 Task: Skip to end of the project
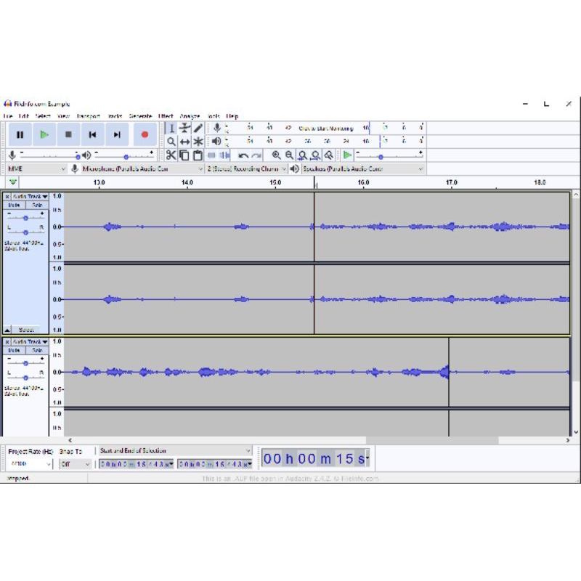coord(117,134)
